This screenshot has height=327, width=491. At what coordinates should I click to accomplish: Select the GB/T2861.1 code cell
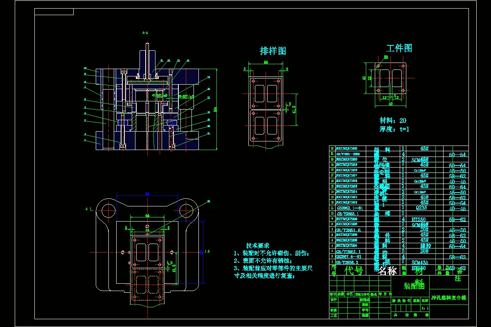coord(348,251)
